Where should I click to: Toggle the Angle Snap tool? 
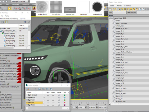tap(20, 8)
